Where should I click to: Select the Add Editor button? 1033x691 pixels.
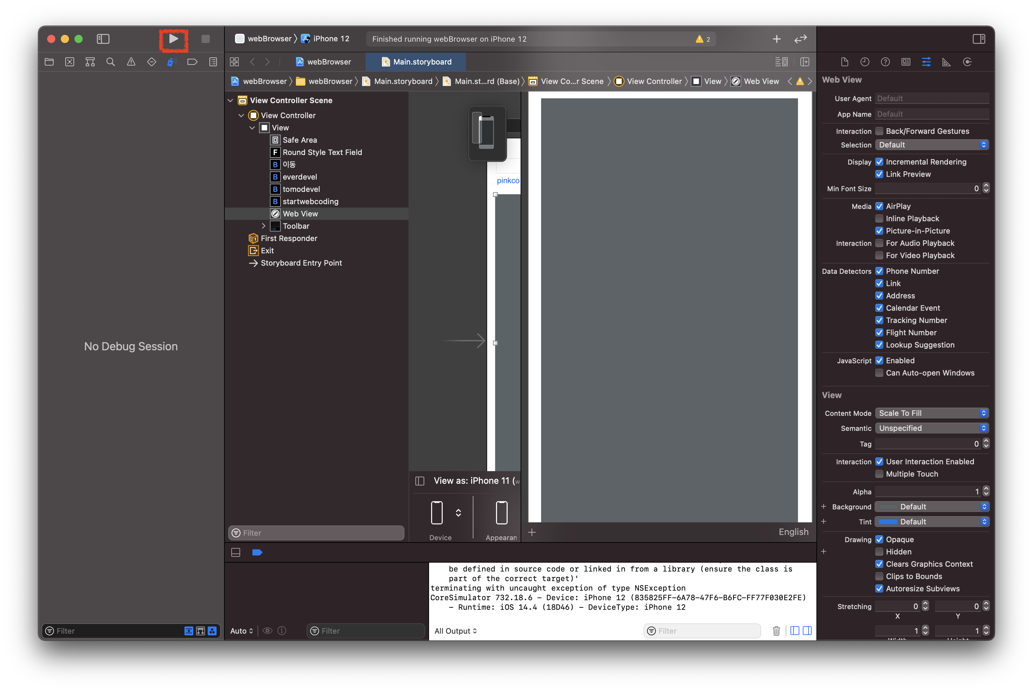(x=805, y=62)
